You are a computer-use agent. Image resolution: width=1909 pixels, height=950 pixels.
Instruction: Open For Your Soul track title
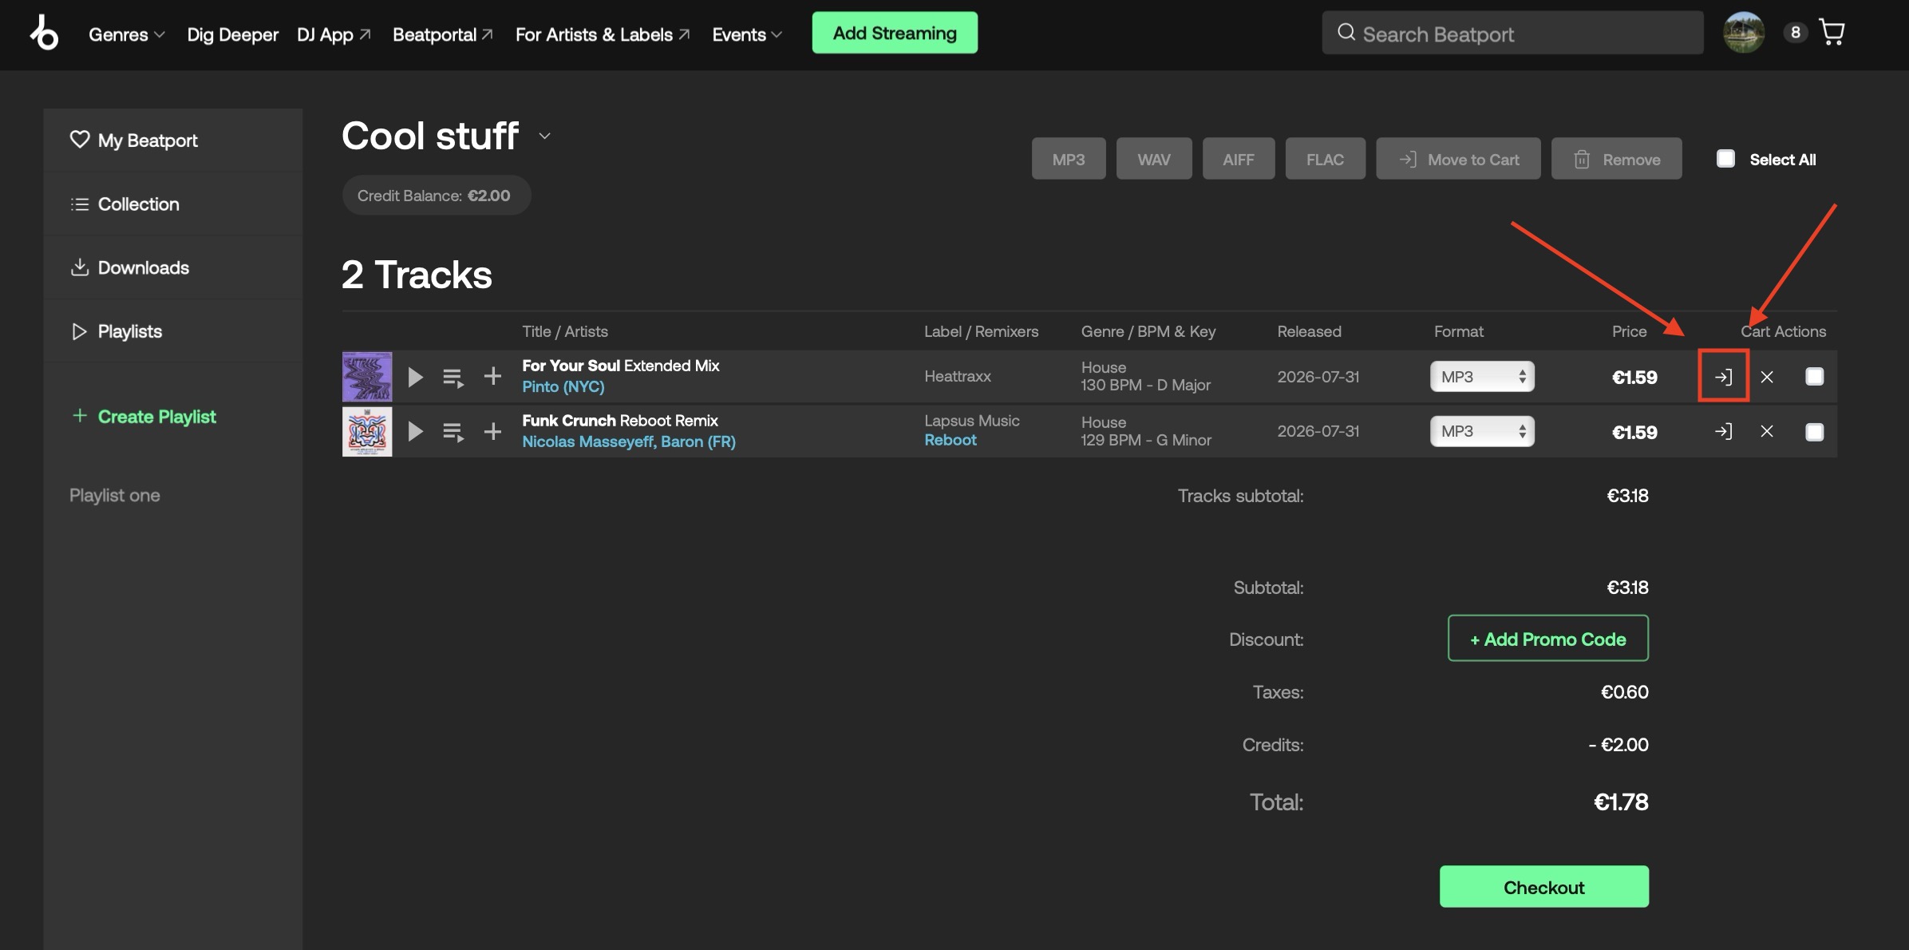click(x=621, y=366)
